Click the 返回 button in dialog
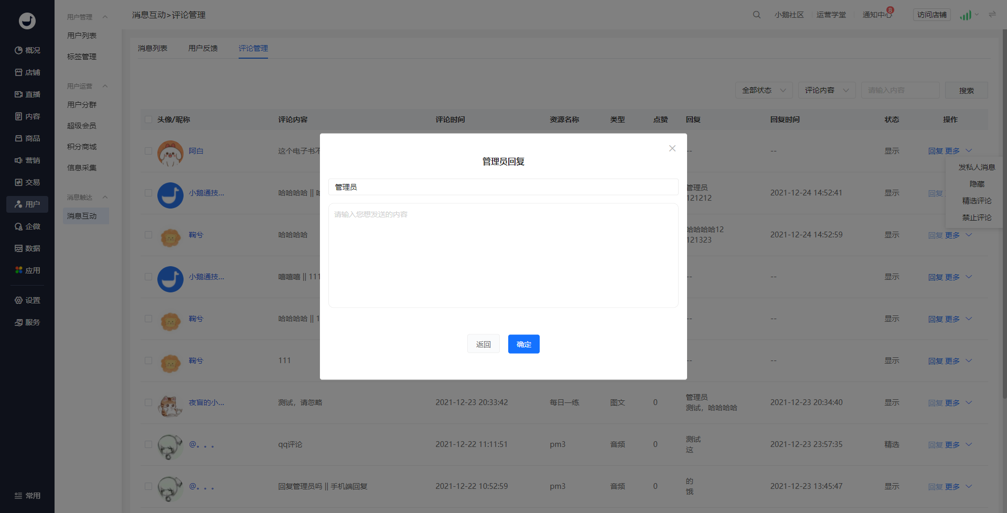Image resolution: width=1007 pixels, height=513 pixels. click(484, 344)
